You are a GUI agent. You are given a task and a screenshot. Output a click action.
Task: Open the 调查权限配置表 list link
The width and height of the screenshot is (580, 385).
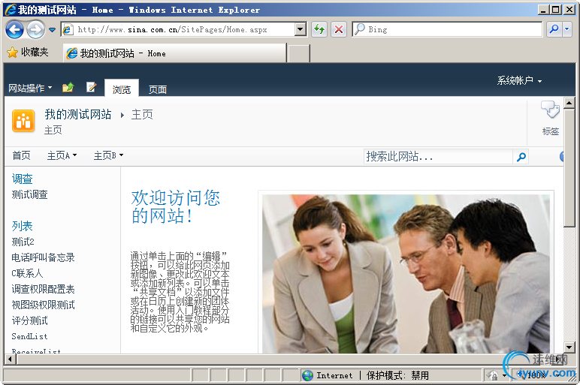44,289
